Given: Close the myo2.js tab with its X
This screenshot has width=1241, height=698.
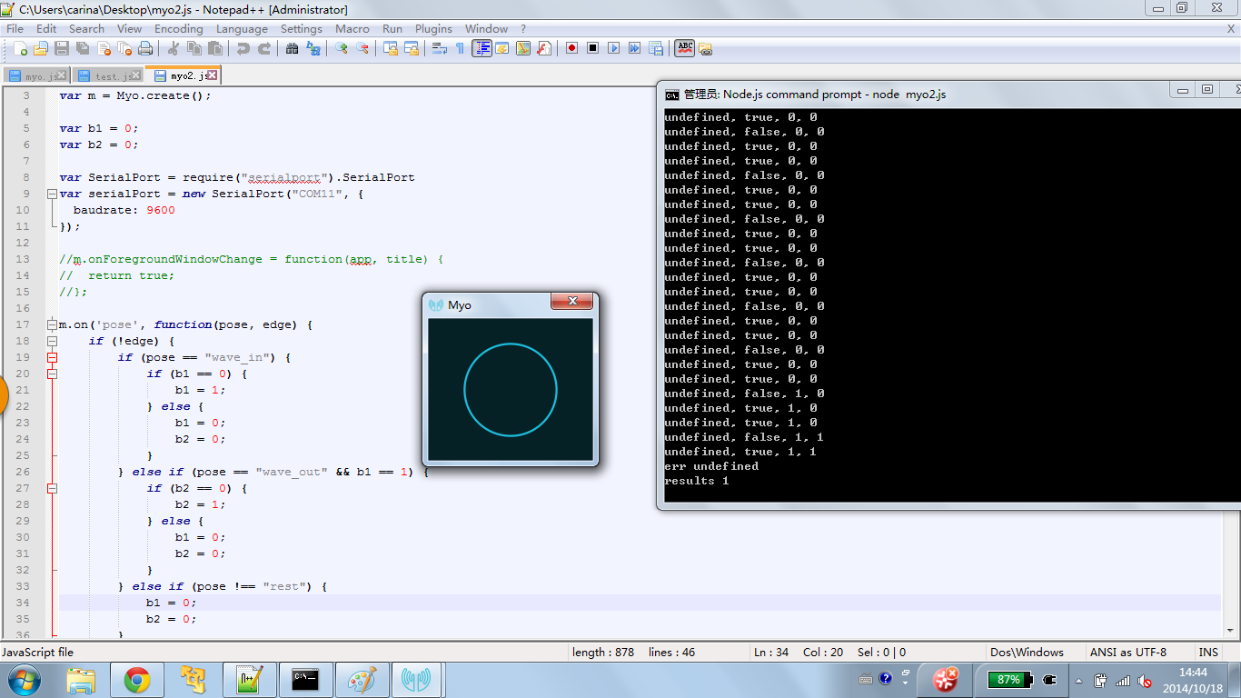Looking at the screenshot, I should pos(212,75).
